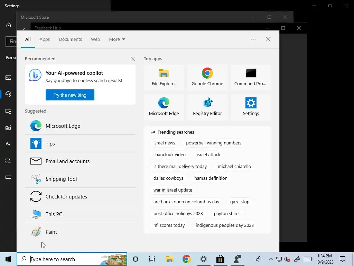Select Start icon in Settings sidebar
354x266 pixels.
(8, 161)
